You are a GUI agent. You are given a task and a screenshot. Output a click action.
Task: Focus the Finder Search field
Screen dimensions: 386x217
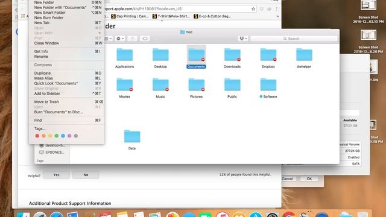(294, 39)
